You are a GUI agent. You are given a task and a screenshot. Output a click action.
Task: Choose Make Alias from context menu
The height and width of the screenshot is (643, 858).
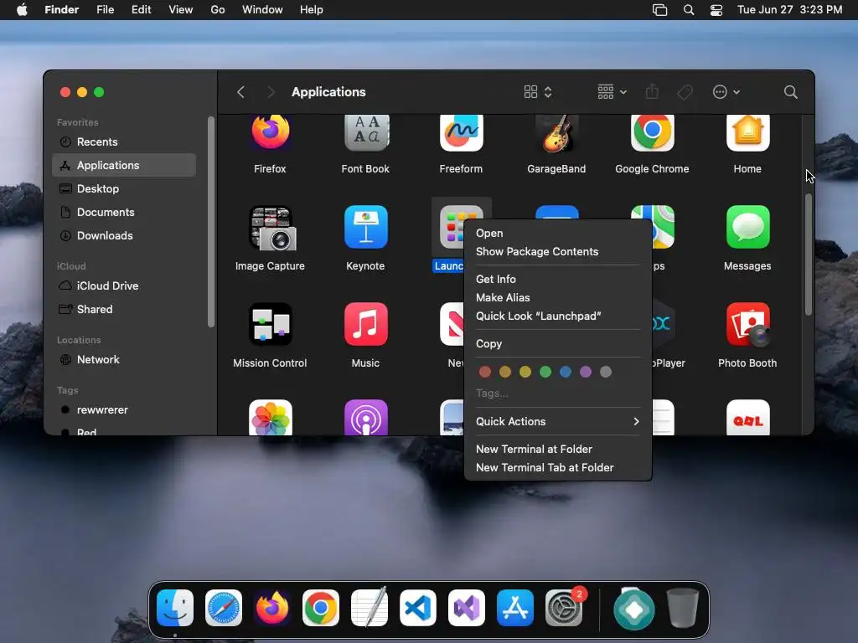point(557,297)
